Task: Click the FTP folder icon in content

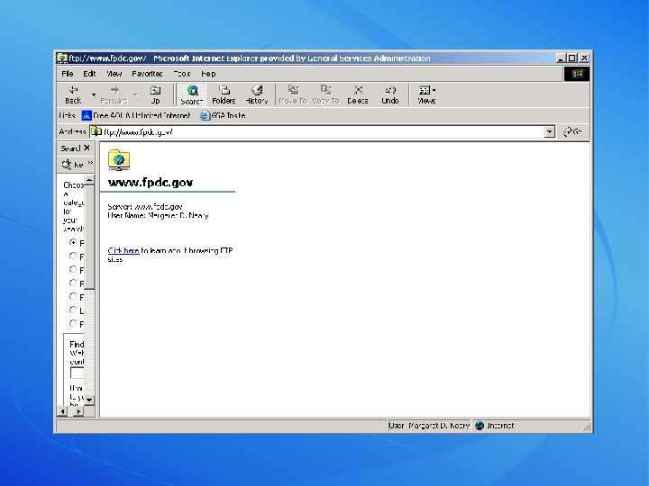Action: tap(118, 160)
